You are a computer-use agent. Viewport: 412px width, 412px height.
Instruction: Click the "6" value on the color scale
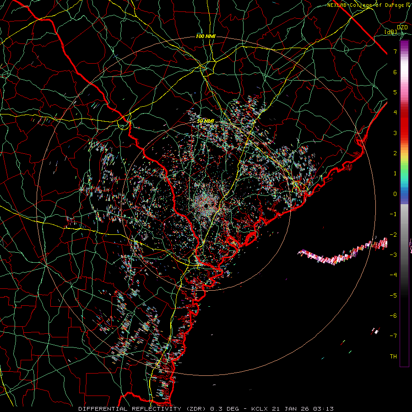(x=395, y=72)
